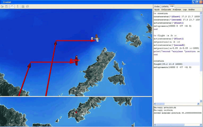Viewport: 203px width, 127px height.
Task: Close the Cruislet window
Action: (x=201, y=2)
